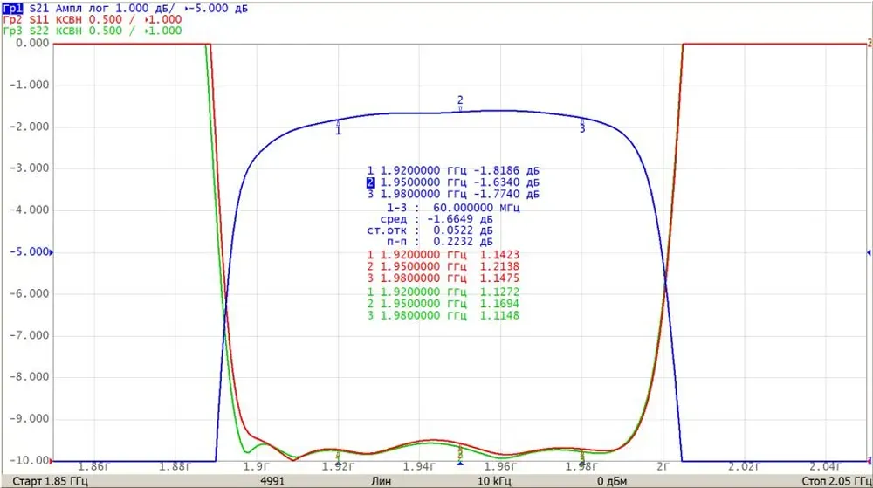Click the '1.86г' frequency axis label
Image resolution: width=873 pixels, height=488 pixels.
pyautogui.click(x=94, y=467)
